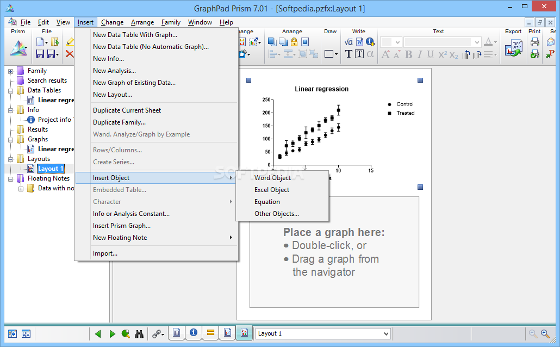560x347 pixels.
Task: Select Project info in navigator
Action: click(55, 120)
